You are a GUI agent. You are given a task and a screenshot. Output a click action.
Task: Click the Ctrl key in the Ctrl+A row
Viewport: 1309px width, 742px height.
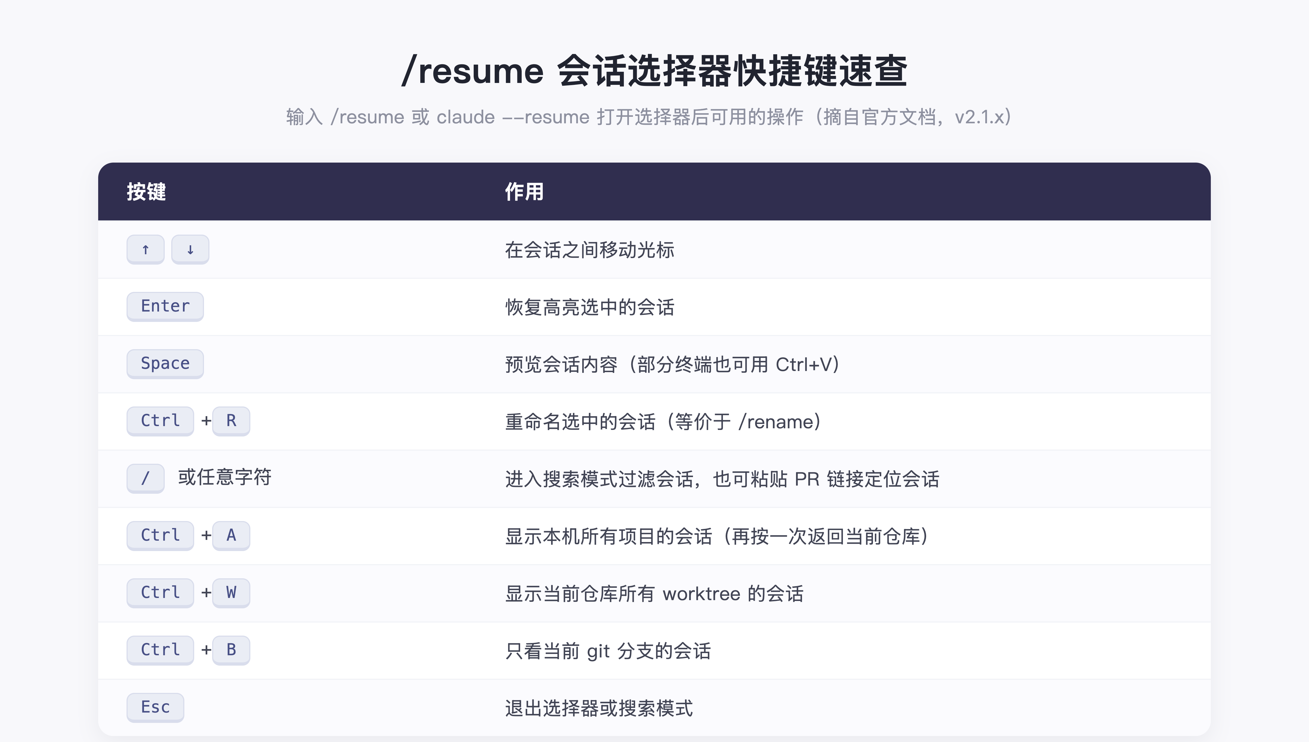[x=160, y=535]
